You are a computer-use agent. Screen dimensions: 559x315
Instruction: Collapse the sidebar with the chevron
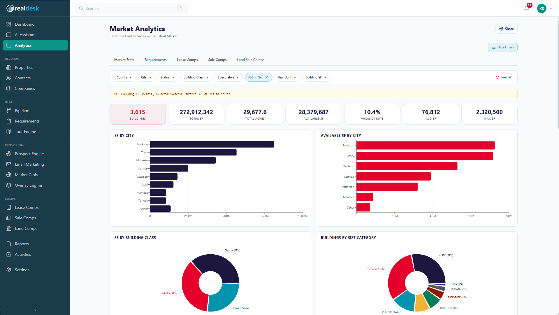point(35,310)
